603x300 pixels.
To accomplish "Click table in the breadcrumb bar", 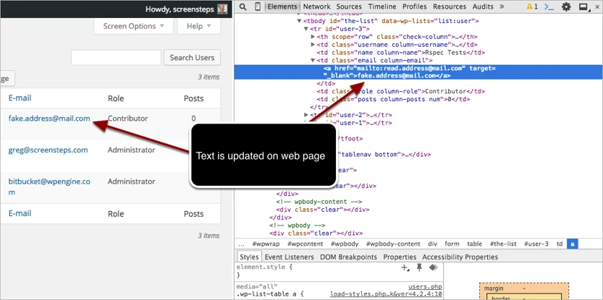I will (x=475, y=244).
